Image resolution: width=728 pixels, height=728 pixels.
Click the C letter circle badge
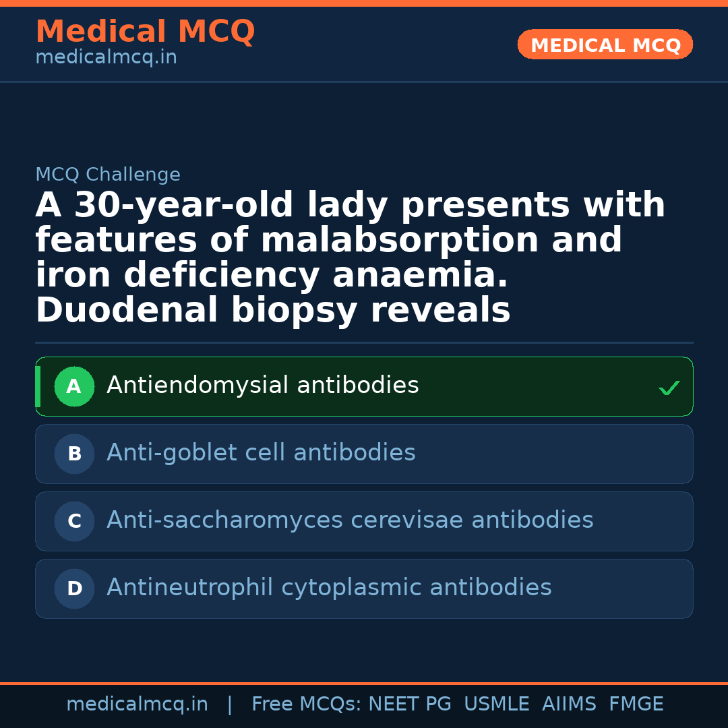click(74, 522)
